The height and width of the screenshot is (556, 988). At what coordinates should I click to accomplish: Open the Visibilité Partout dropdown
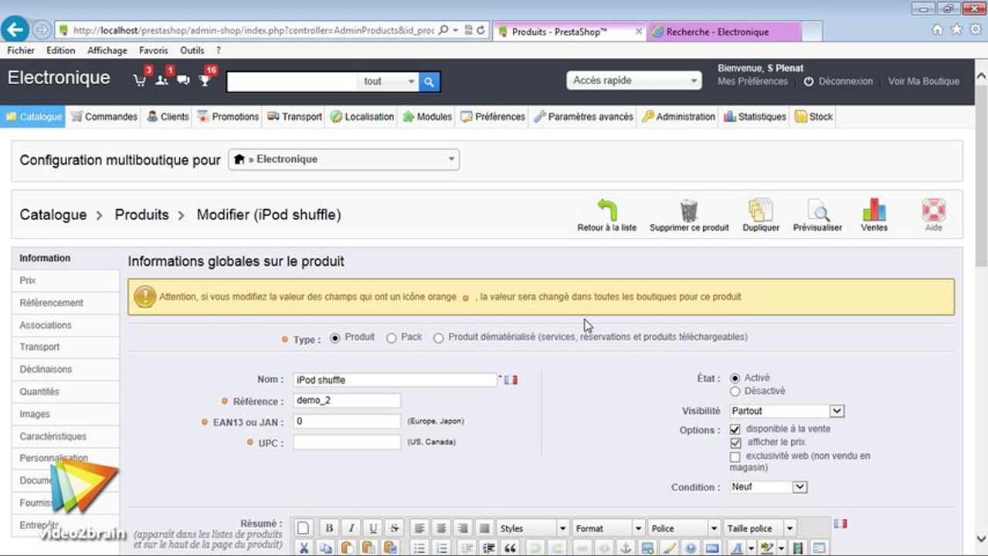(786, 411)
